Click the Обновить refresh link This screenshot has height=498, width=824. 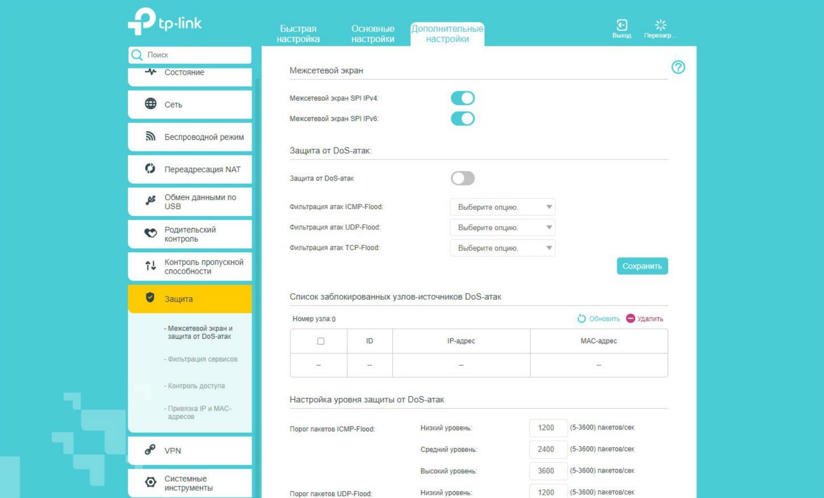[x=598, y=319]
